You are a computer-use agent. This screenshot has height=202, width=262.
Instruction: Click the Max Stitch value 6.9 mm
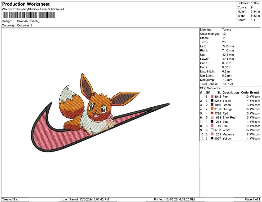pos(227,72)
